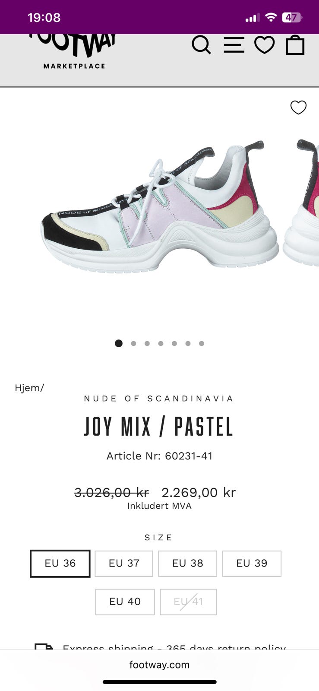The height and width of the screenshot is (691, 319).
Task: Open wishlist heart in header
Action: [265, 45]
